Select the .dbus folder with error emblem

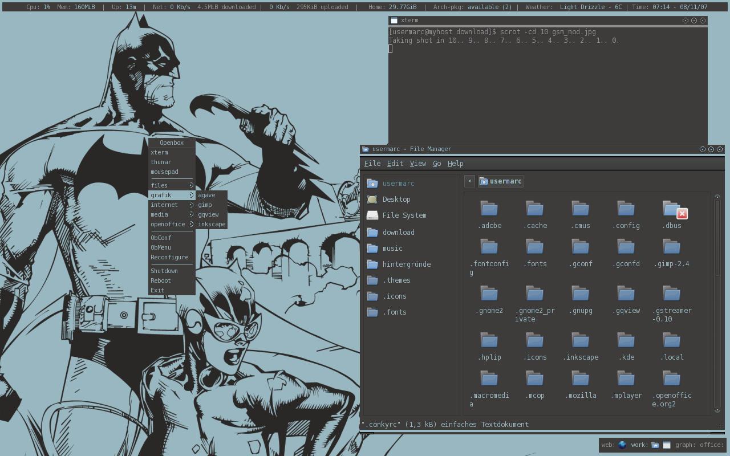674,209
